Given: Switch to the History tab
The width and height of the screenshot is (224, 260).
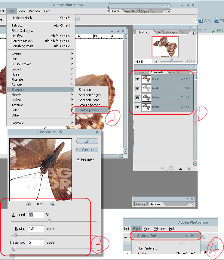Looking at the screenshot, I should click(141, 204).
